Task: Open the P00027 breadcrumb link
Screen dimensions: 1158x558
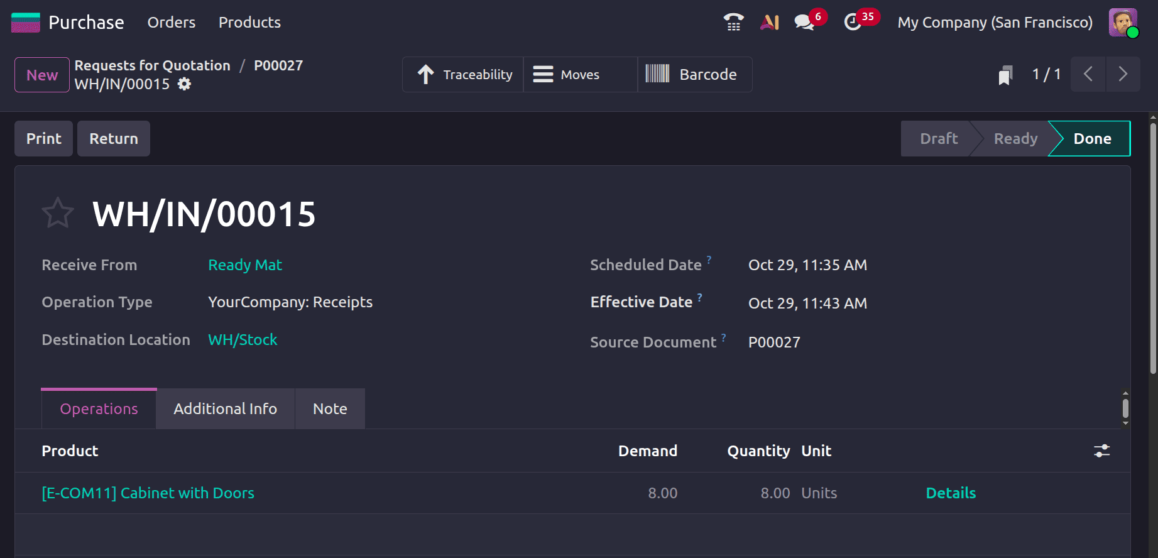Action: [x=278, y=65]
